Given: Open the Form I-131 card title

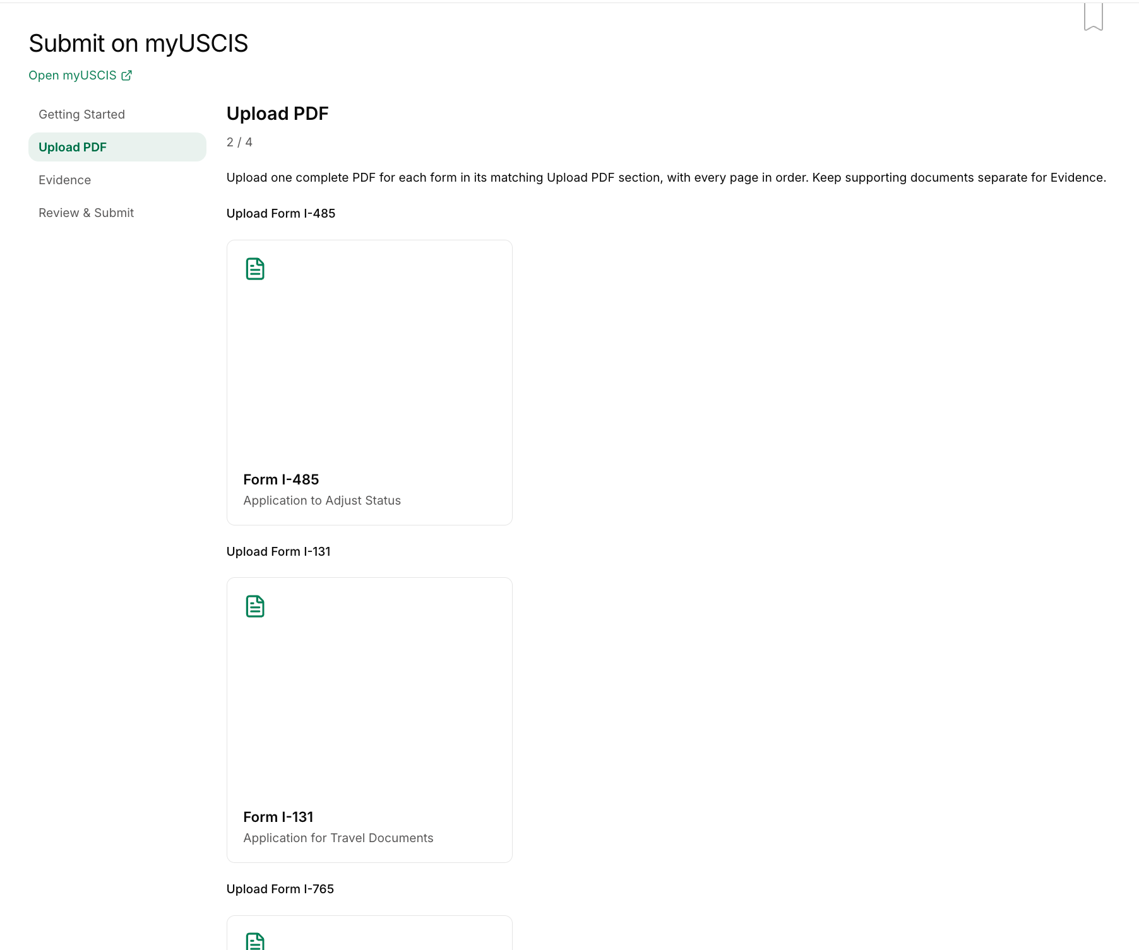Looking at the screenshot, I should (278, 817).
